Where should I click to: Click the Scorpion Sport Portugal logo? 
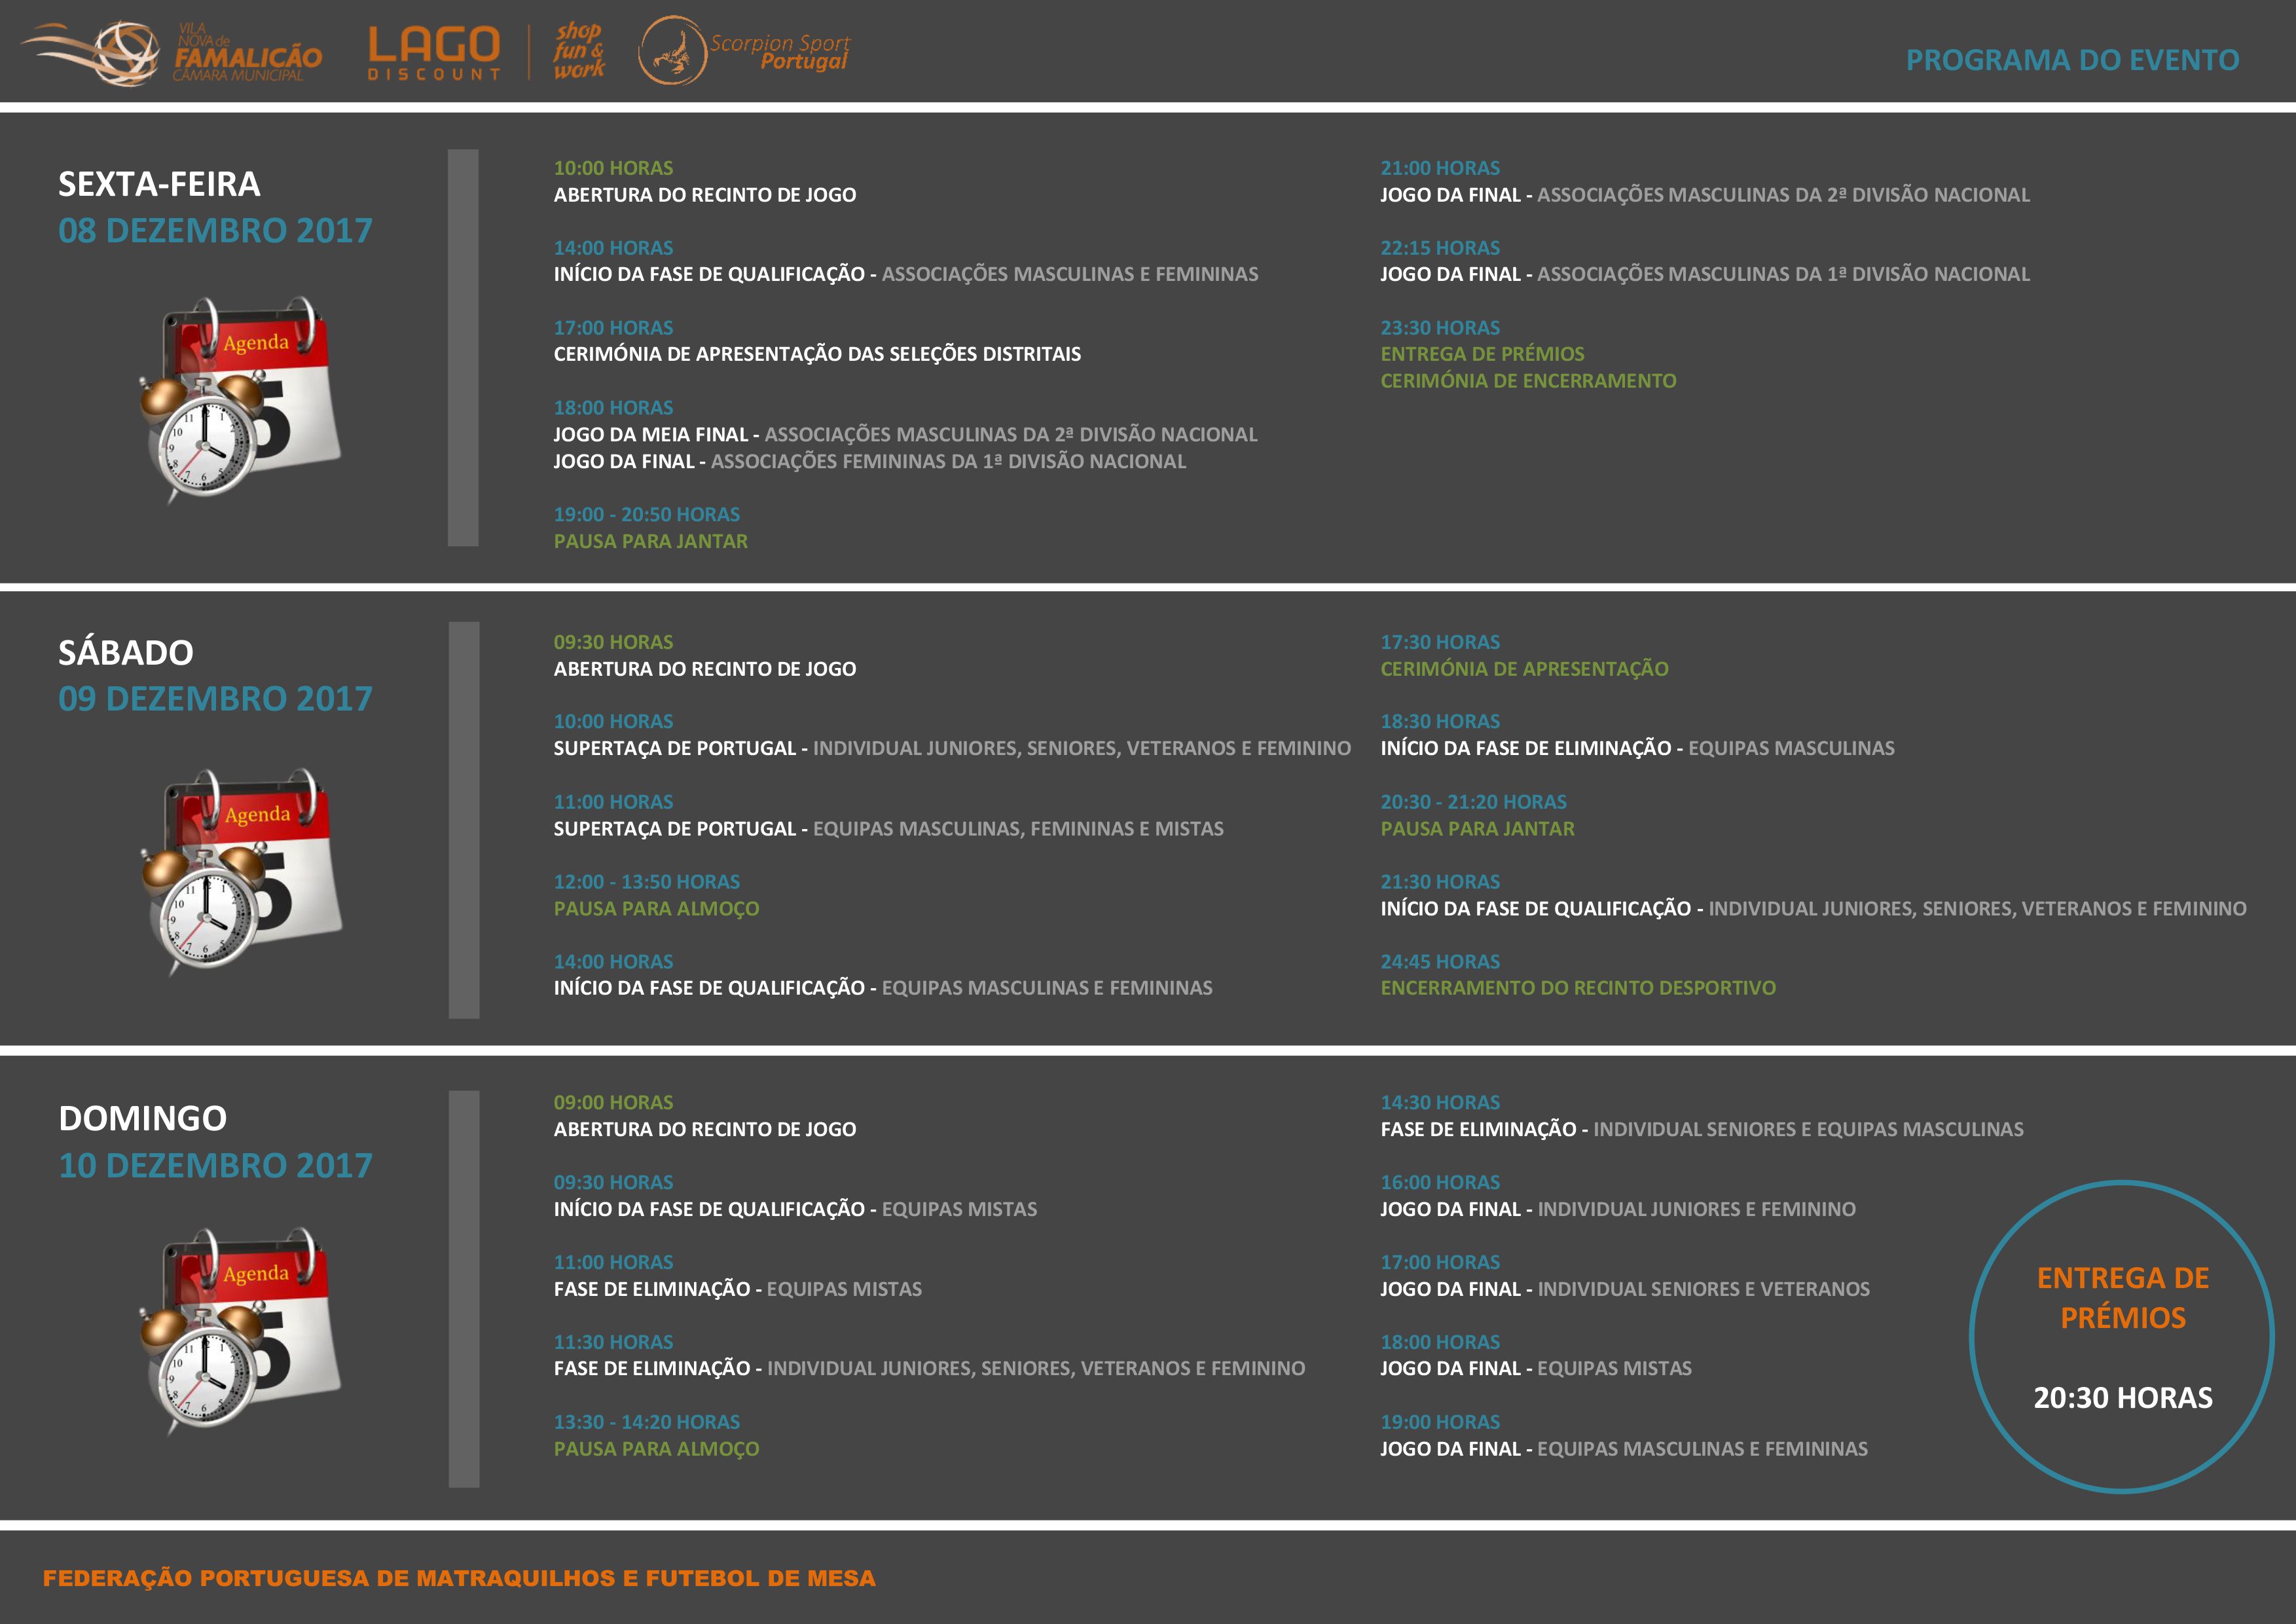tap(744, 50)
